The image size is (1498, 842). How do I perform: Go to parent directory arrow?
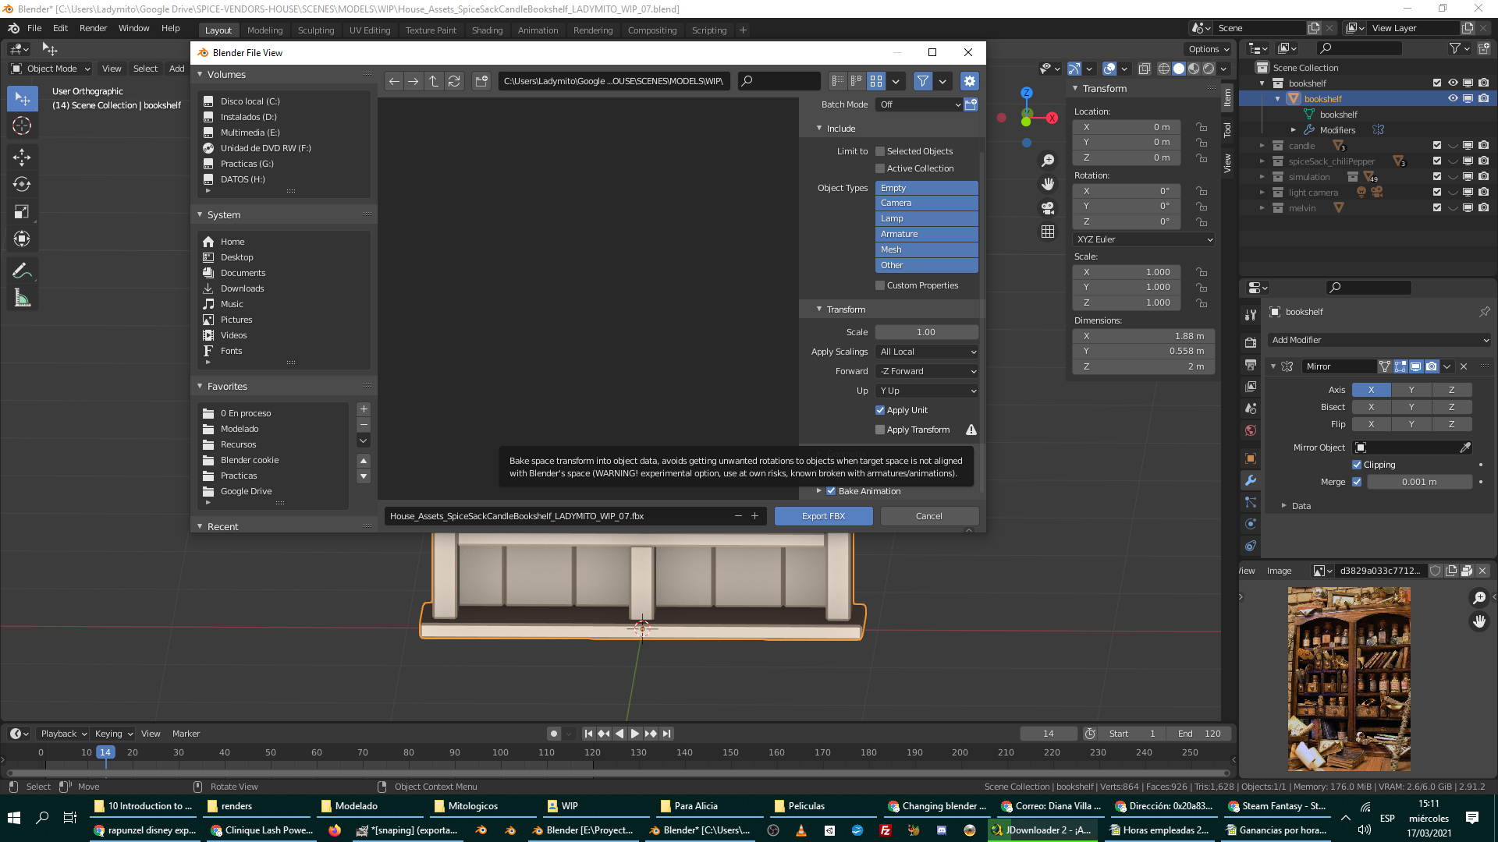434,81
